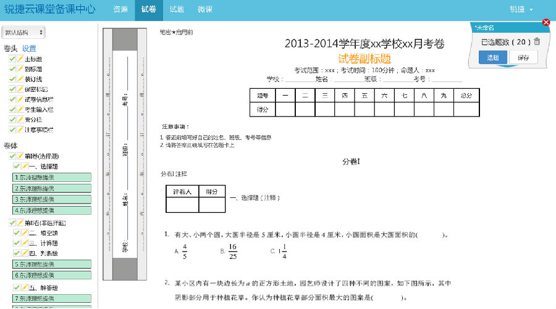Close the 未命名 panel with red X

546,23
